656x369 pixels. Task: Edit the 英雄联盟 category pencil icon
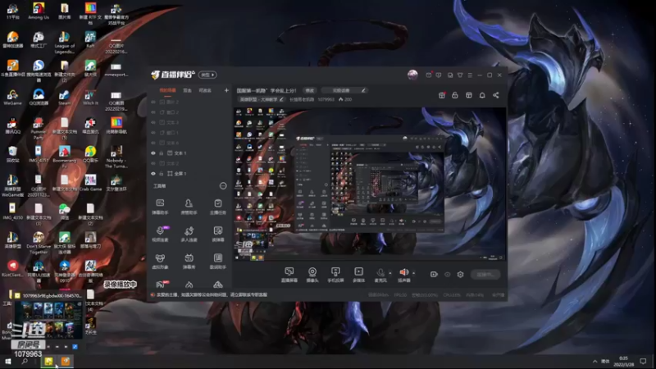(281, 99)
